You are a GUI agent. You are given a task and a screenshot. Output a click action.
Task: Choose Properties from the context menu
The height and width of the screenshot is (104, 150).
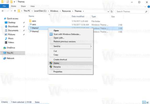coord(58,72)
